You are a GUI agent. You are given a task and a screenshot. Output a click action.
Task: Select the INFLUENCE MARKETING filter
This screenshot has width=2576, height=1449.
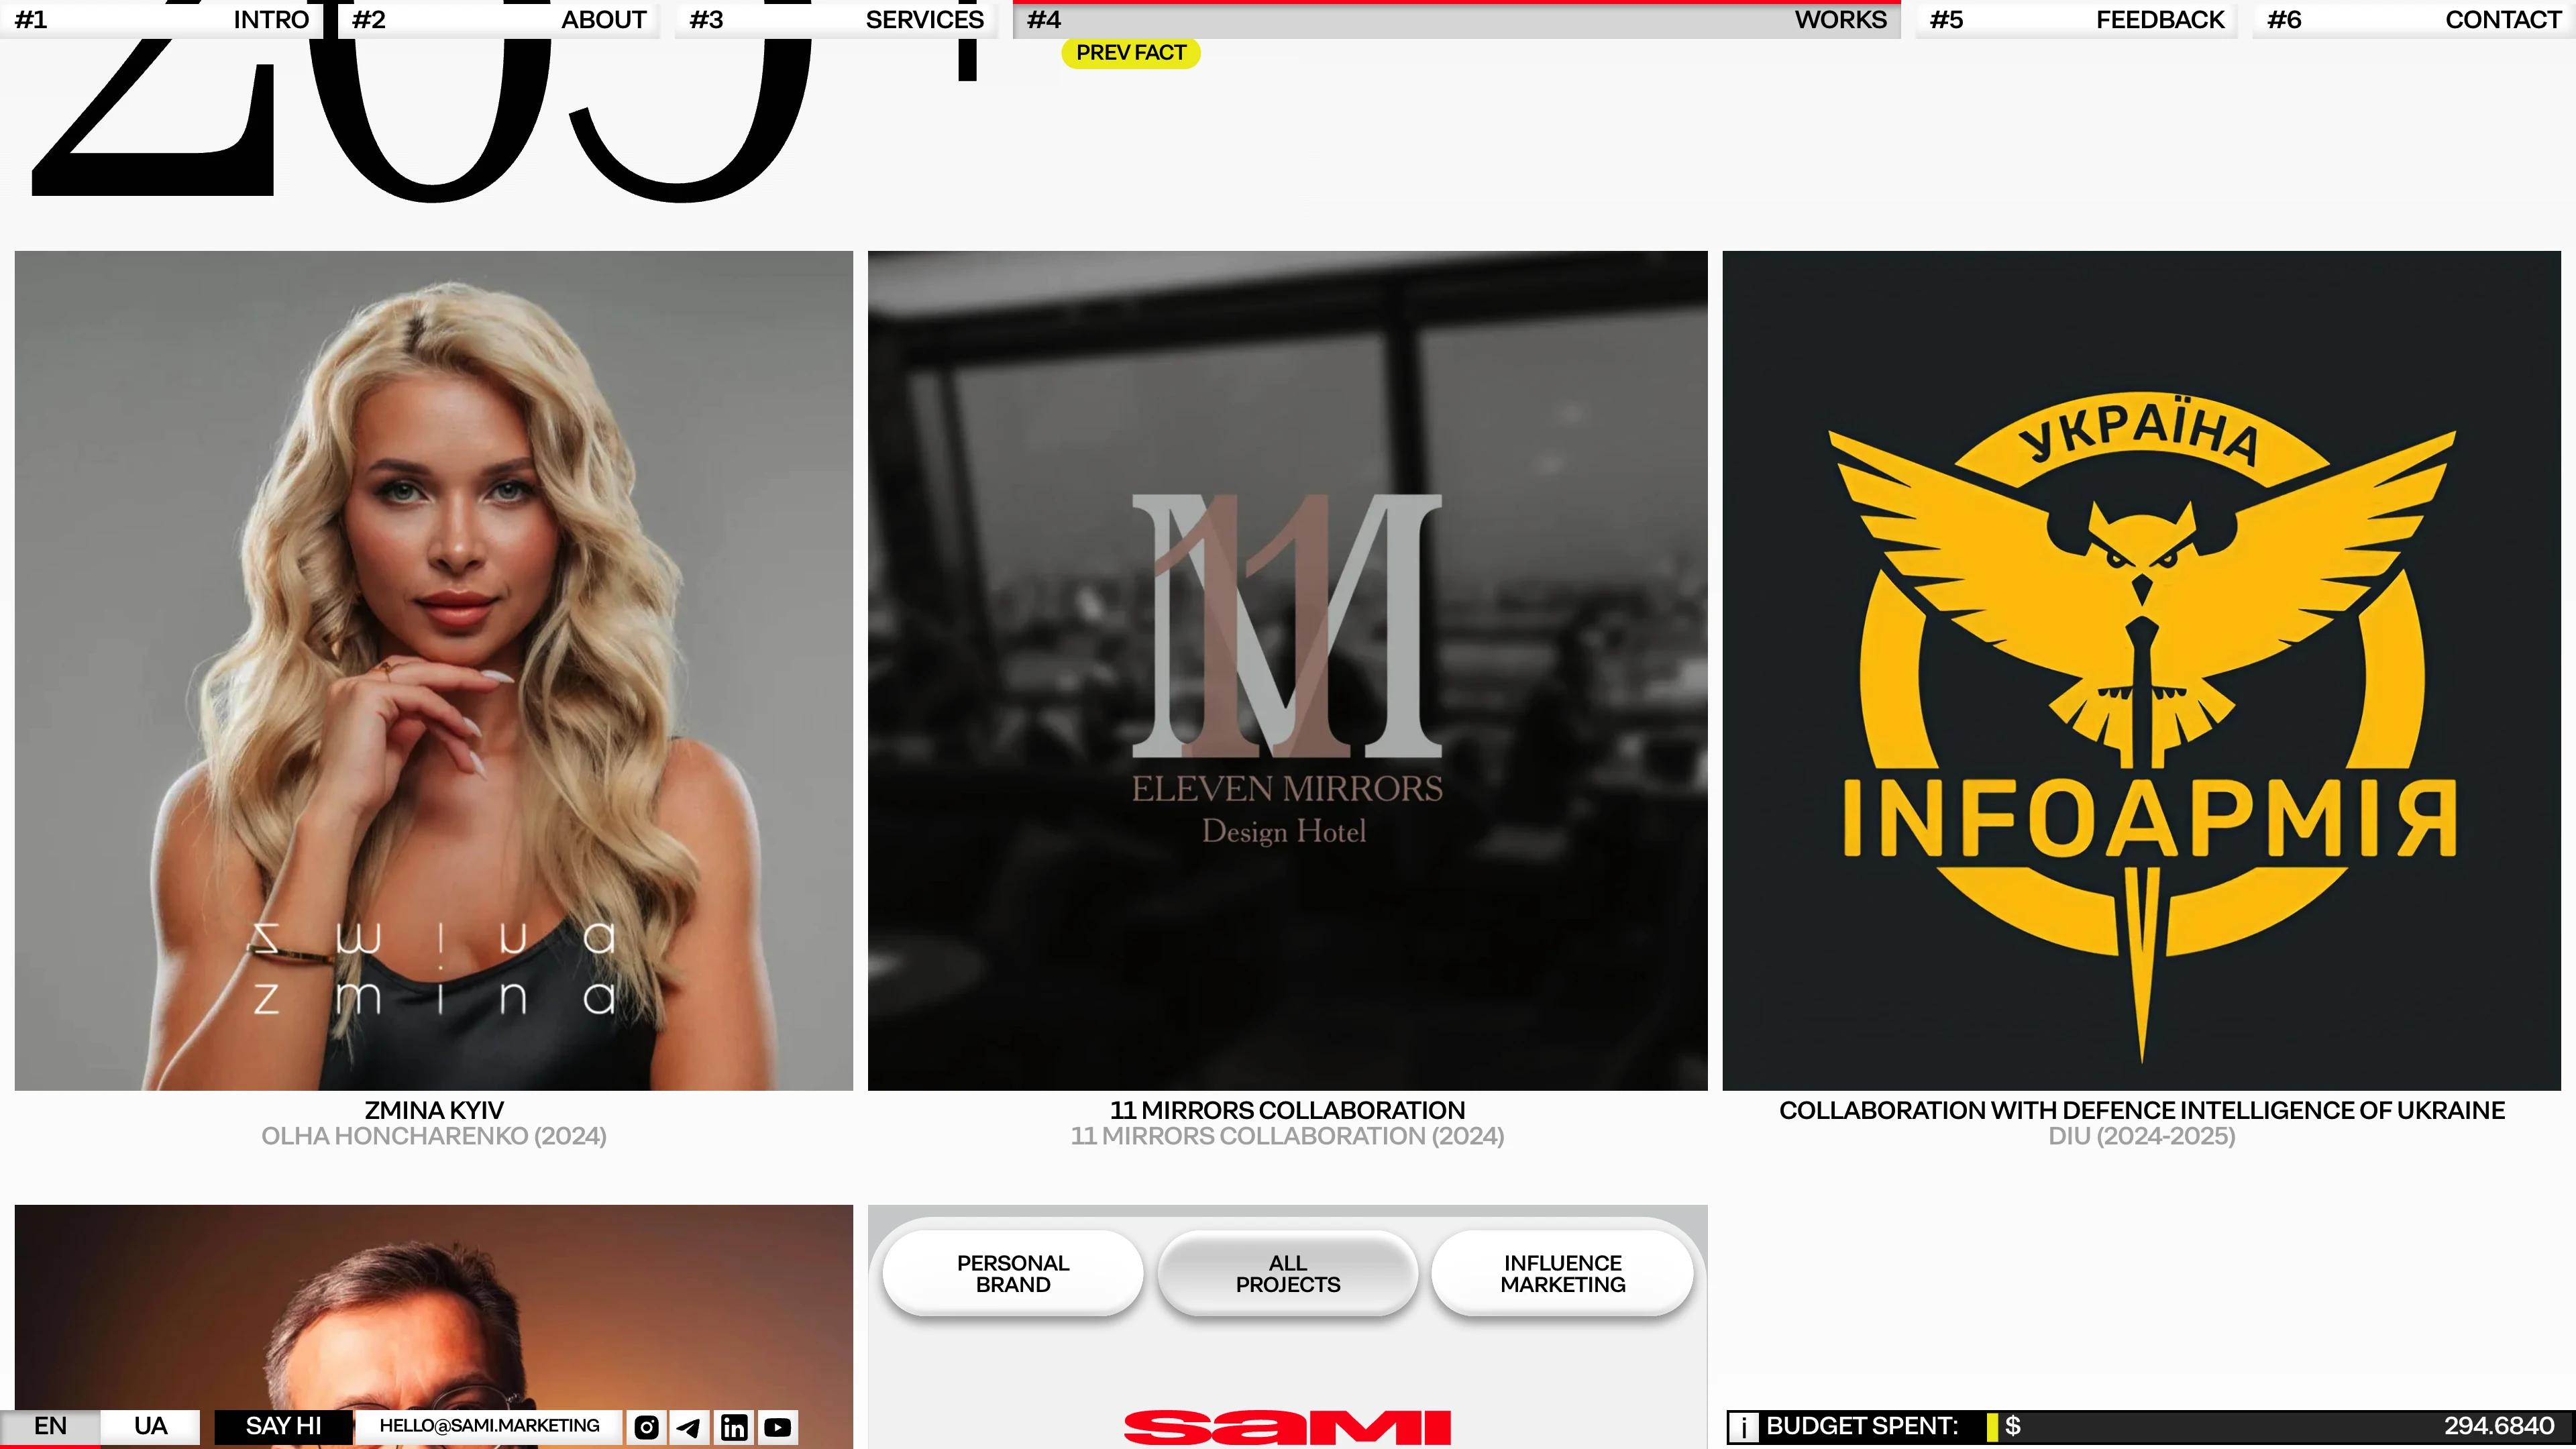[x=1562, y=1273]
